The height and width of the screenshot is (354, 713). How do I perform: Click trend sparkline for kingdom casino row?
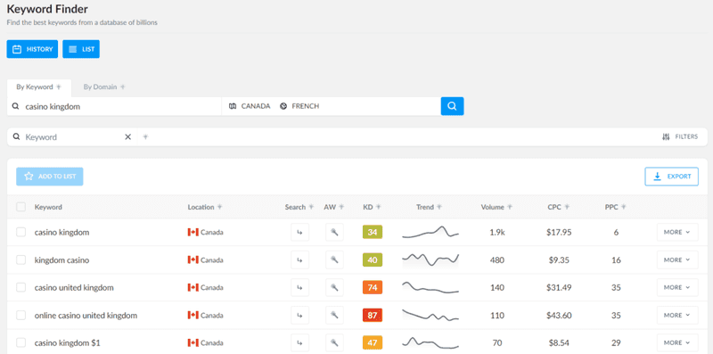(x=430, y=259)
